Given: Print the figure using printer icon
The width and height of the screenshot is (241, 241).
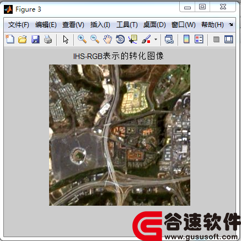Looking at the screenshot, I should (48, 39).
